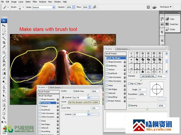Open the Styles panel icon
Viewport: 181px width, 135px height.
click(x=167, y=29)
